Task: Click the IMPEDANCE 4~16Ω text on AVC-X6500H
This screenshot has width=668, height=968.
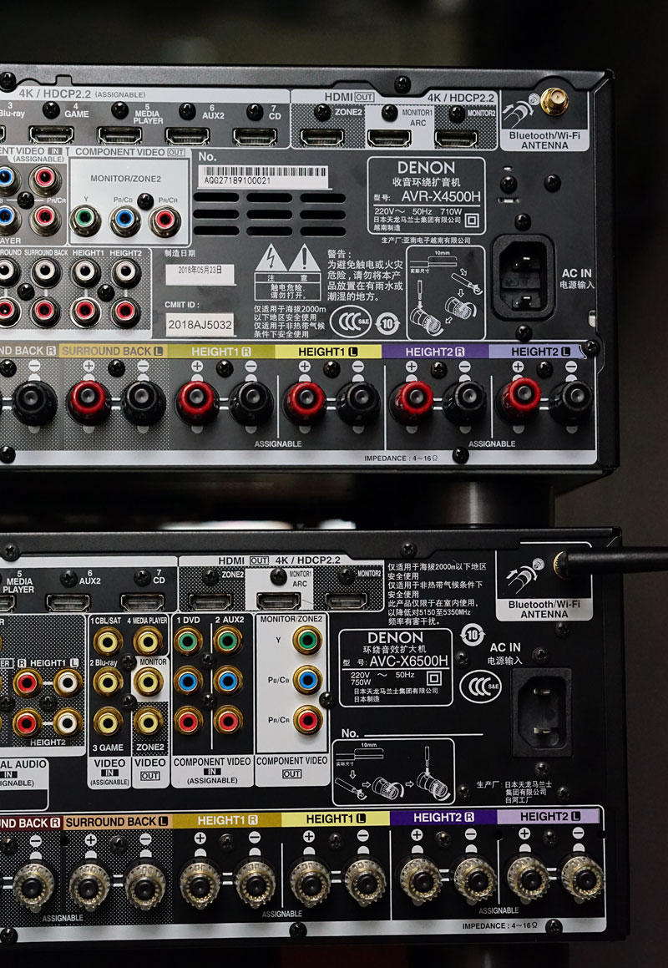Action: tap(500, 926)
